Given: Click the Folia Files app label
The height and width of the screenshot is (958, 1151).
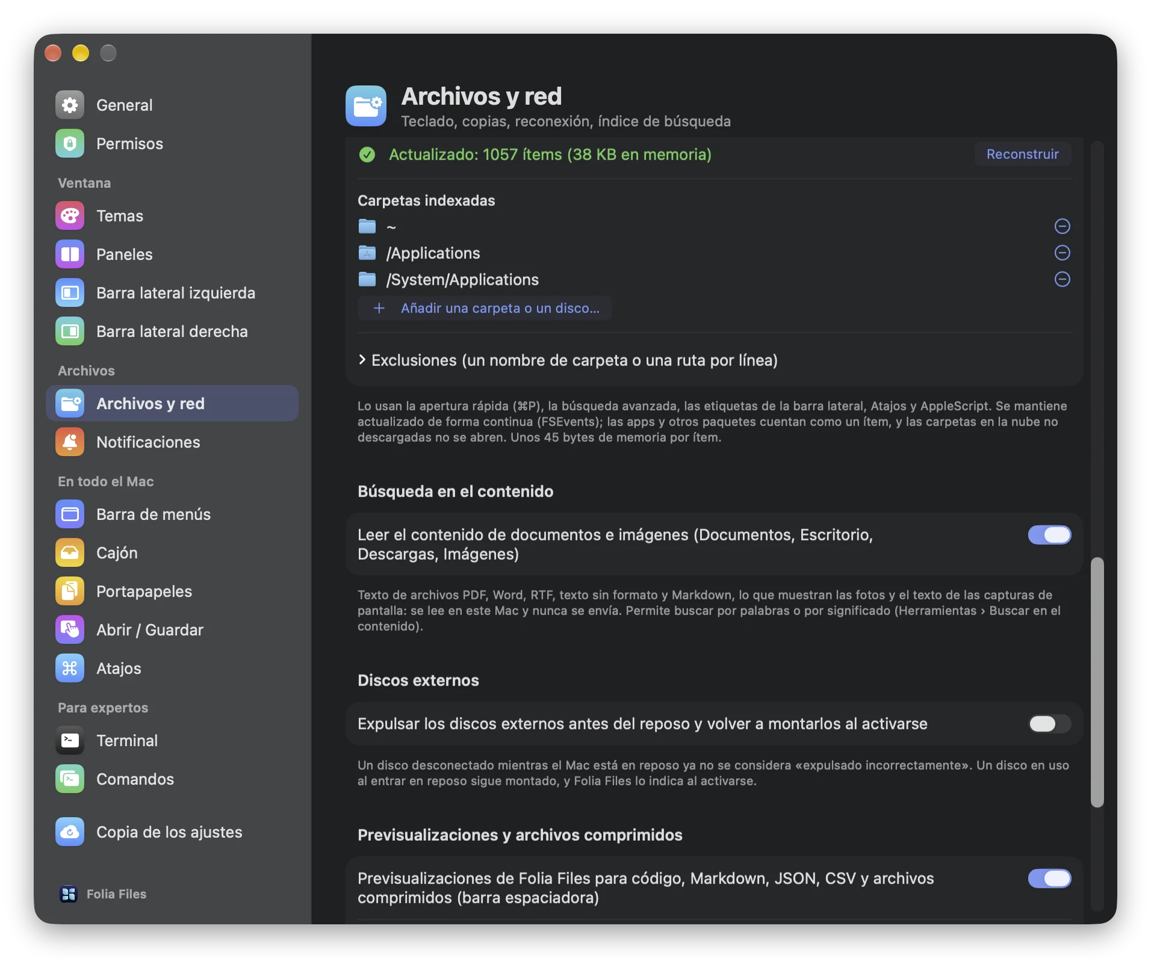Looking at the screenshot, I should coord(116,894).
